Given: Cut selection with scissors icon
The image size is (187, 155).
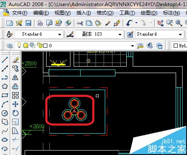Looking at the screenshot, I should 80,23.
